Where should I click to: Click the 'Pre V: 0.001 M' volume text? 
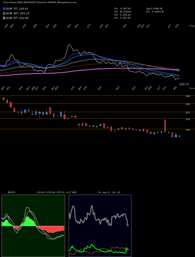(154, 12)
